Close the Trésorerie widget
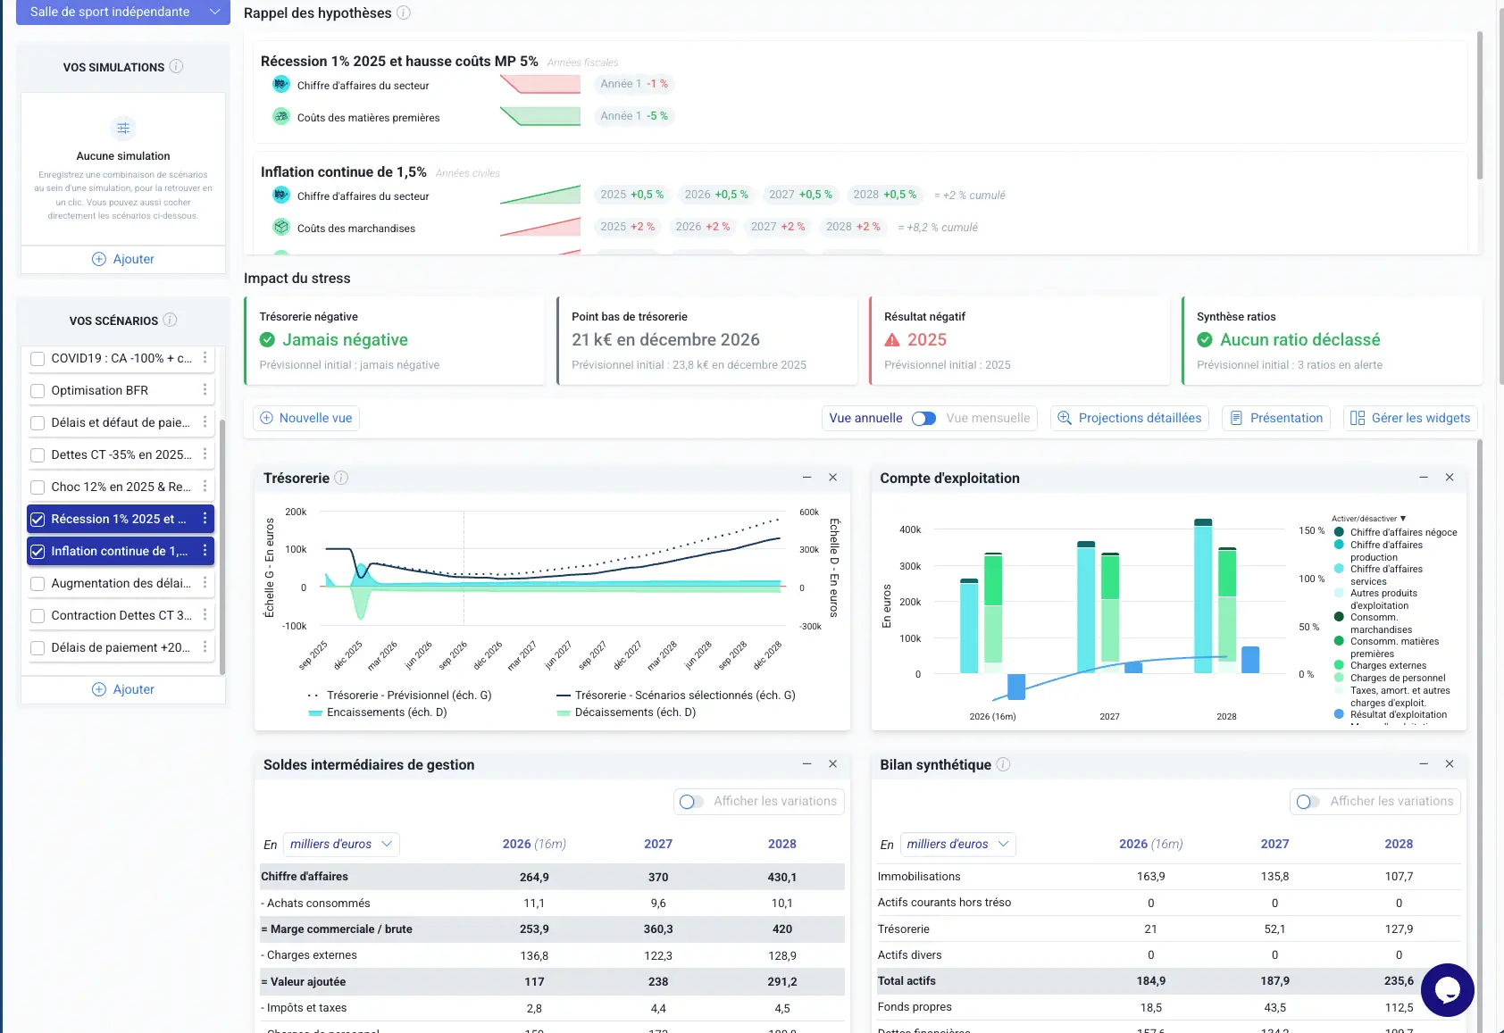 click(832, 478)
